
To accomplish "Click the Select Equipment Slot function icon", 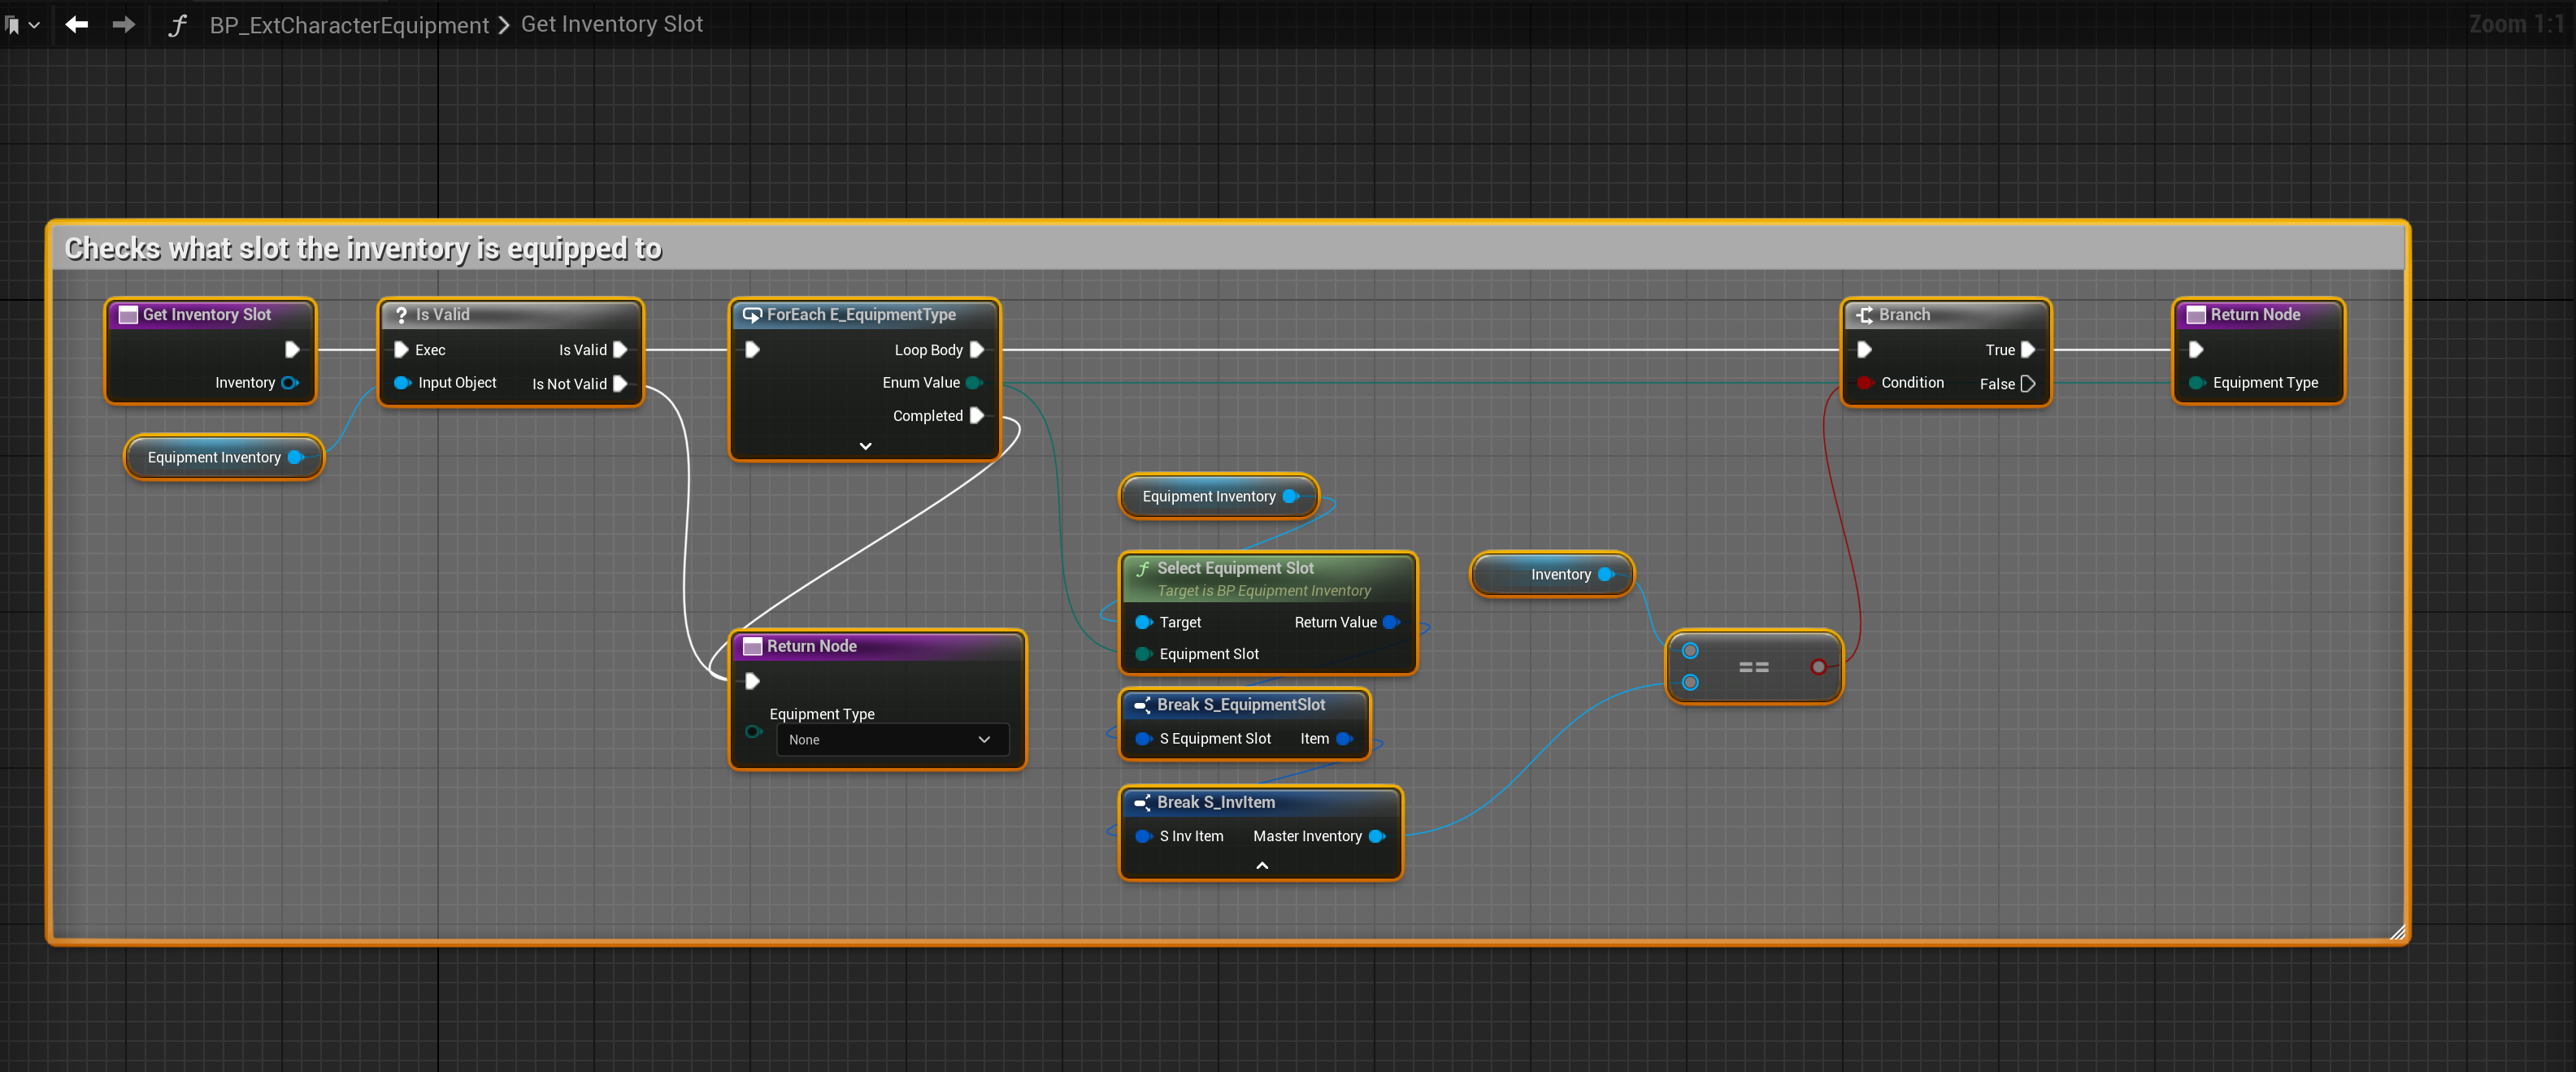I will coord(1142,569).
